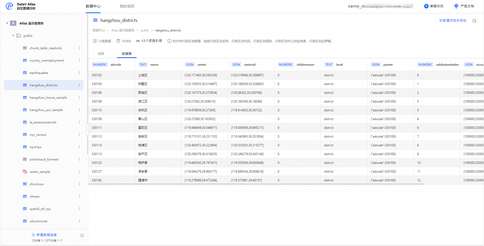Switch to 我的项目 top tab
Viewport: 484px width, 246px height.
coord(127,6)
